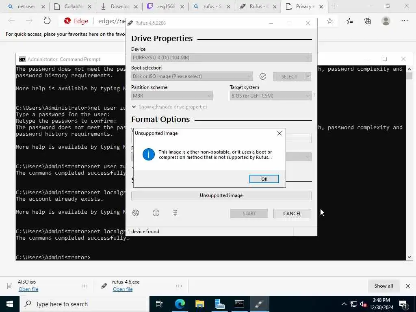Image resolution: width=416 pixels, height=312 pixels.
Task: Switch to the zeq1568 Twitch tab
Action: [165, 6]
